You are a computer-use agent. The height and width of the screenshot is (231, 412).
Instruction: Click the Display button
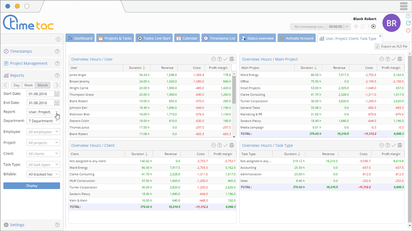[32, 185]
